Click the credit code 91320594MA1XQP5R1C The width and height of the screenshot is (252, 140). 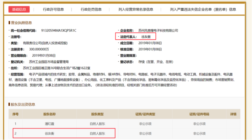59,31
